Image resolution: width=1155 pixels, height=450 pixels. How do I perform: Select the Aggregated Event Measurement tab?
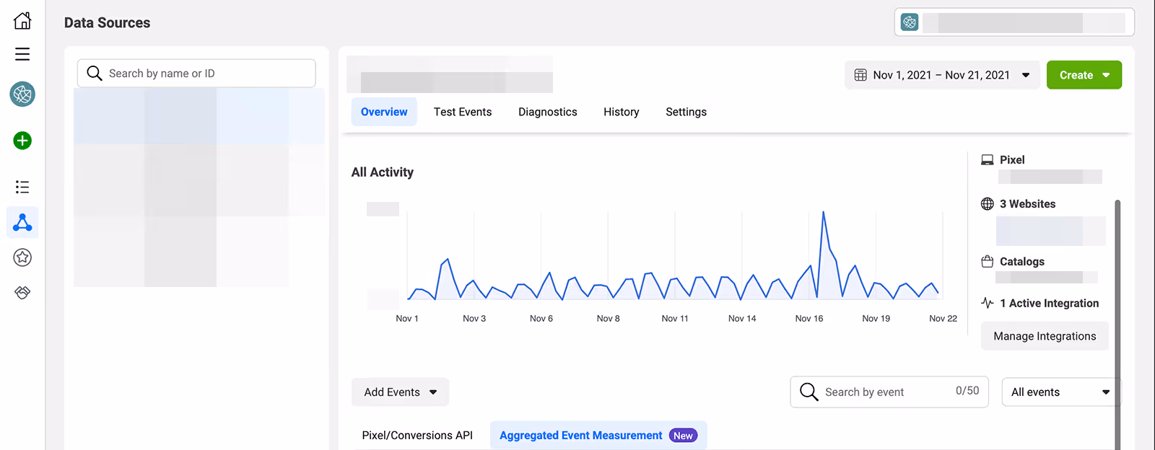(598, 436)
